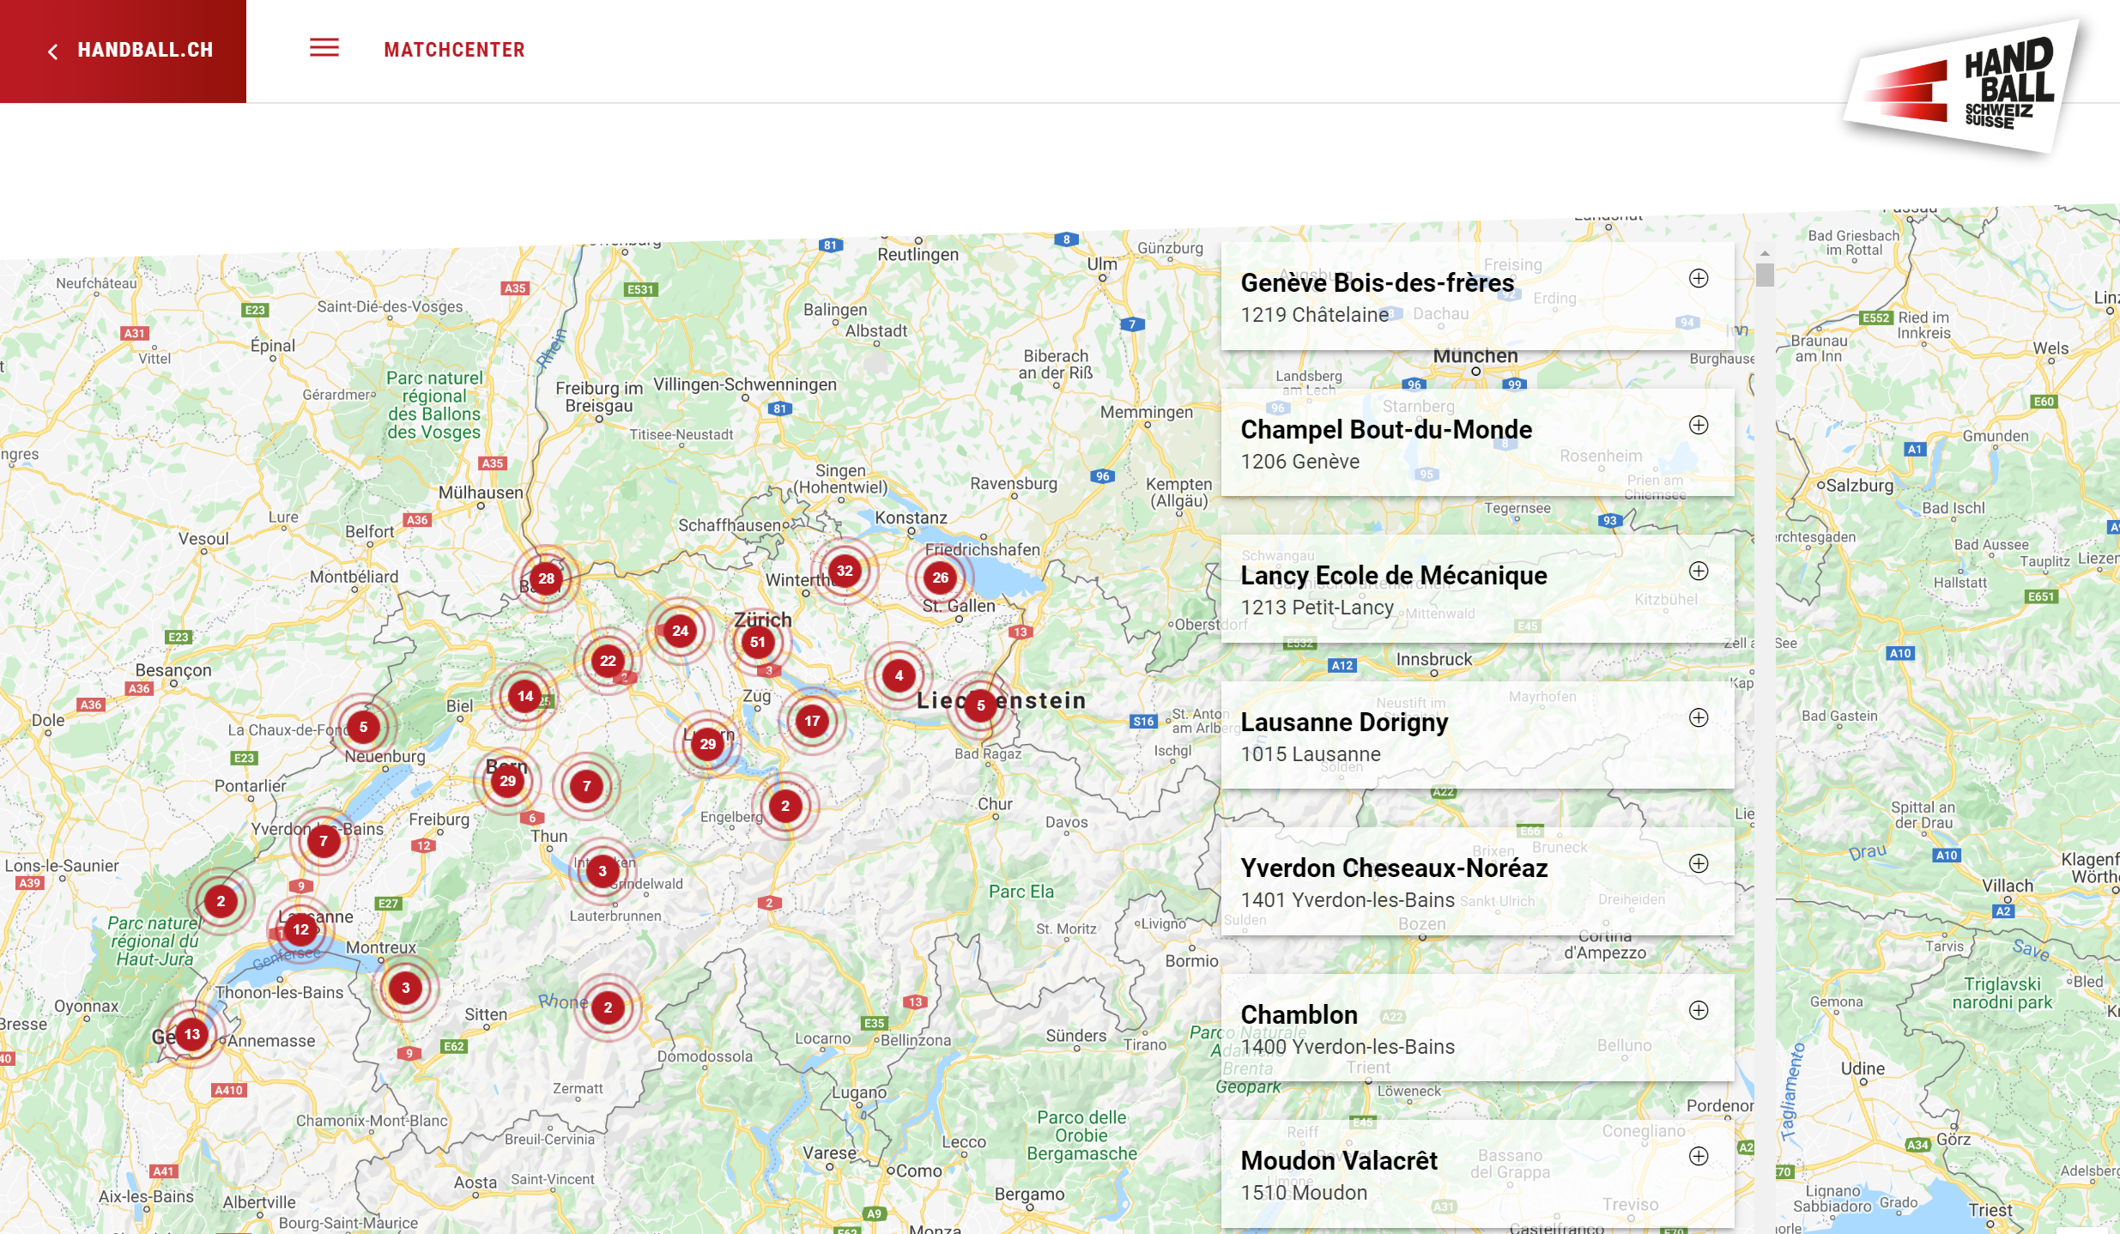Click the Yverdon Cheseaux-Noréaz venue title

coord(1393,868)
